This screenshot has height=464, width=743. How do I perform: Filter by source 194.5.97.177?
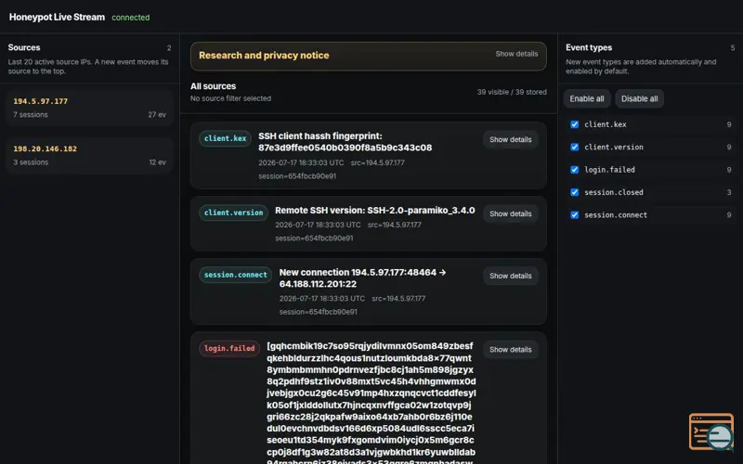pyautogui.click(x=89, y=108)
